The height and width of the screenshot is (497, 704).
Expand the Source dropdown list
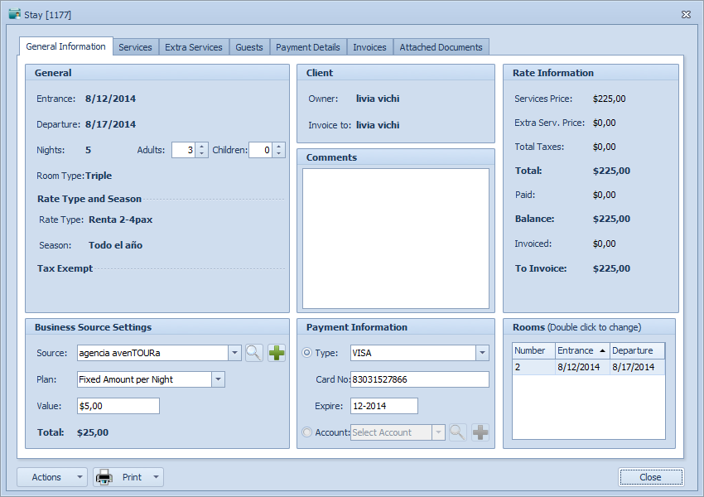[x=235, y=353]
